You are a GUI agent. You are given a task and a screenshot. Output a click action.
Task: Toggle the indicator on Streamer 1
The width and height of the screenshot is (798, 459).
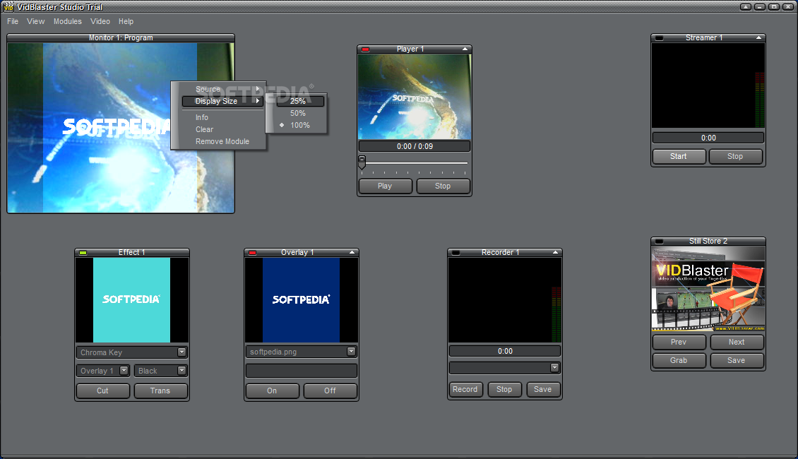click(x=659, y=37)
